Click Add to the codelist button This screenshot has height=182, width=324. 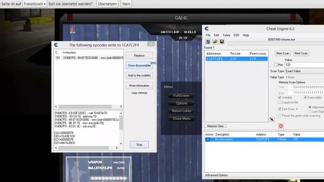point(139,75)
